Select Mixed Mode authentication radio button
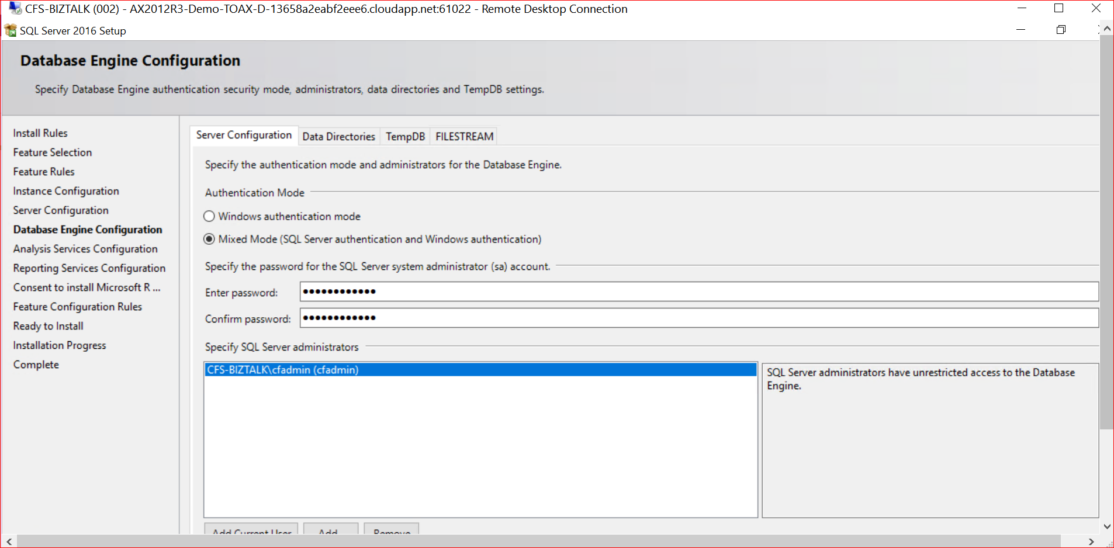This screenshot has height=548, width=1114. coord(209,239)
